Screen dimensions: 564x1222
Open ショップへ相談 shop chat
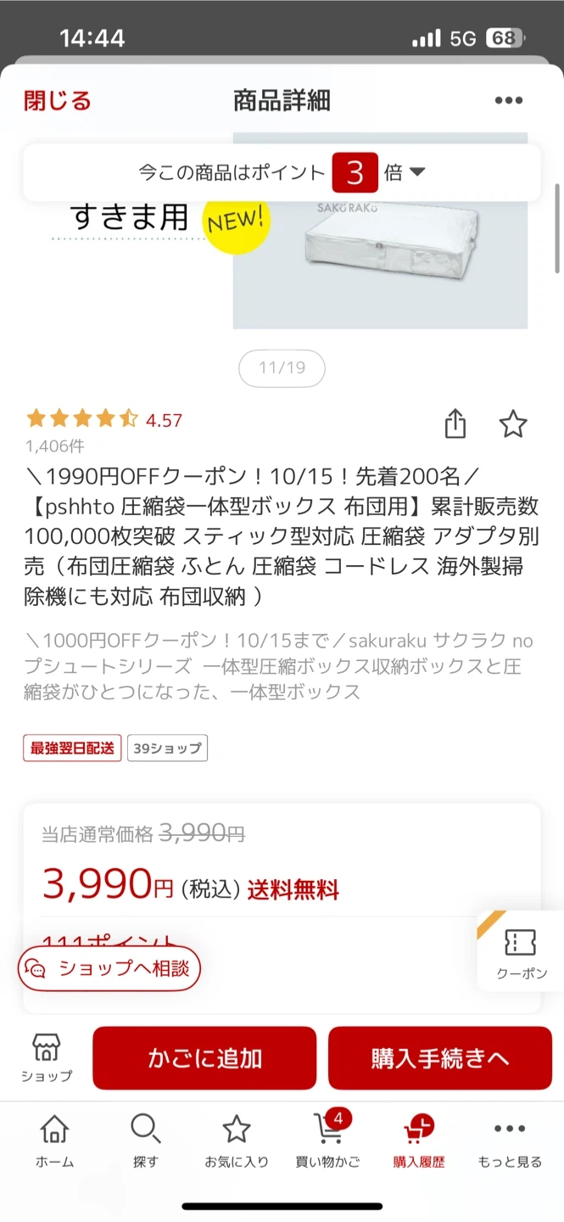[x=109, y=968]
